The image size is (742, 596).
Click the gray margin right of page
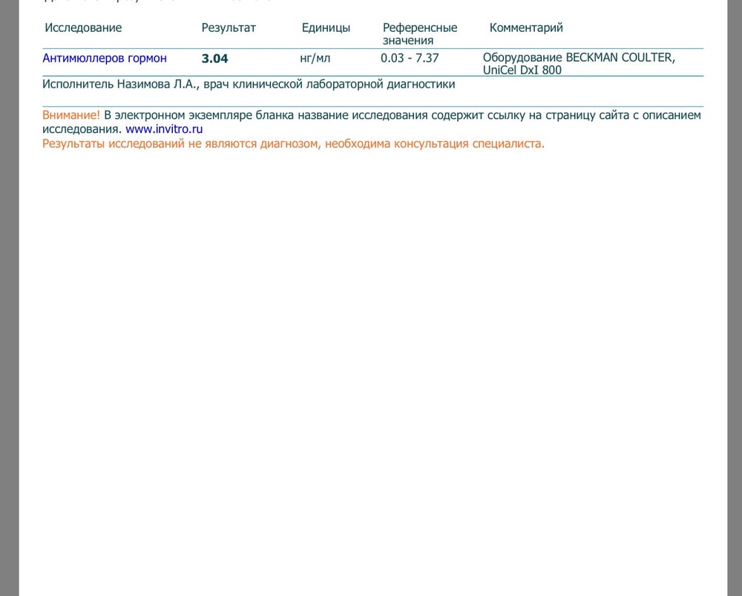(x=735, y=298)
